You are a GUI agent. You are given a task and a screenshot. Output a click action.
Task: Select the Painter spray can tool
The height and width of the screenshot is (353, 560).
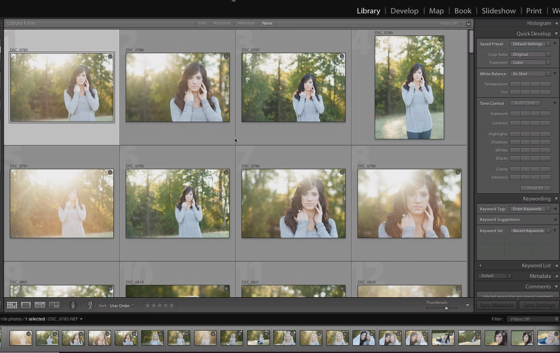[x=73, y=306]
